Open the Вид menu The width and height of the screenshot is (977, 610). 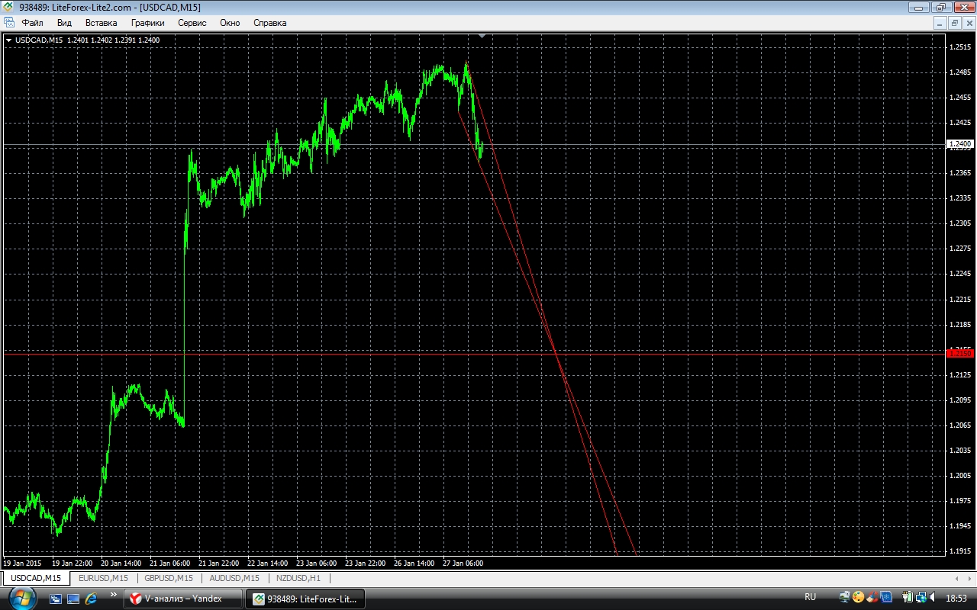click(x=64, y=23)
